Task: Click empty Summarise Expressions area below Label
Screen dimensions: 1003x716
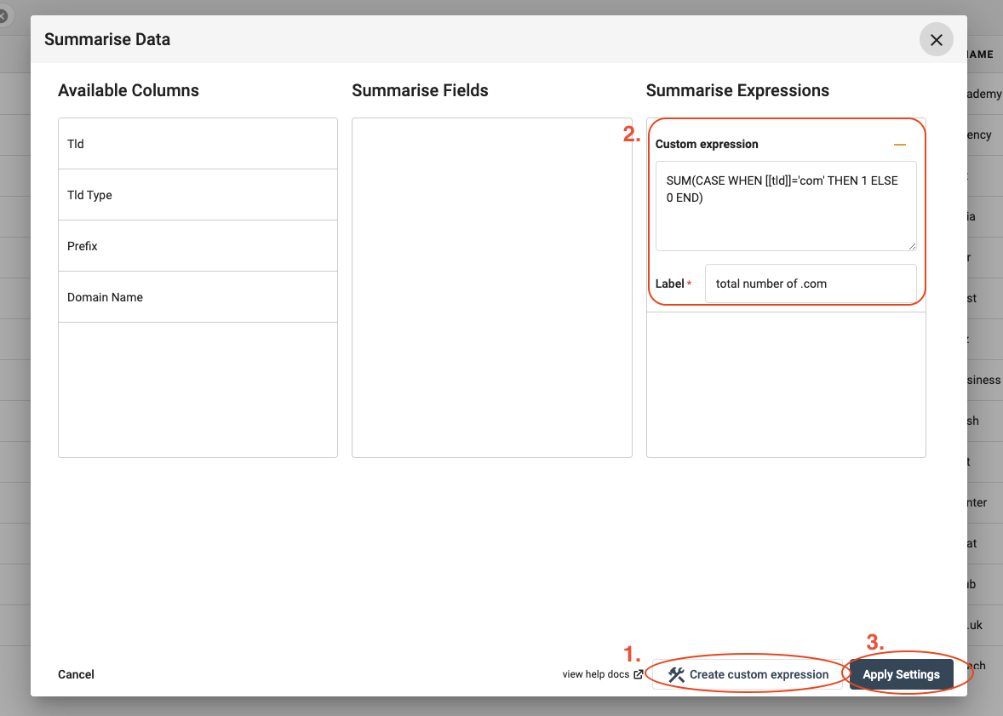Action: pos(785,383)
